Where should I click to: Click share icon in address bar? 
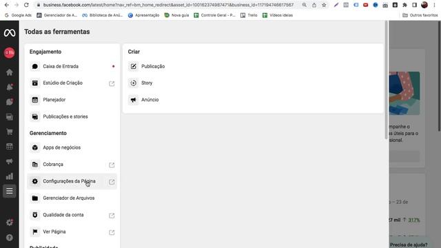[314, 5]
